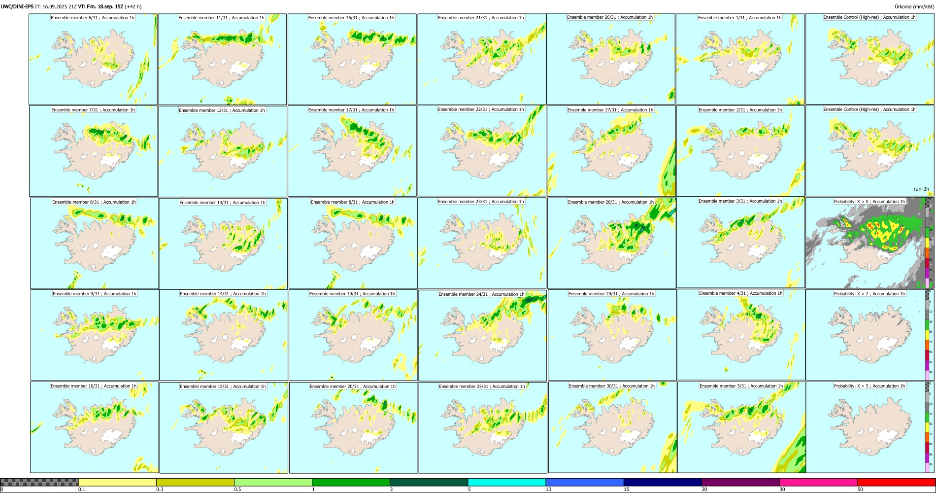View the Ensemble member 21/31 map

tap(481, 59)
